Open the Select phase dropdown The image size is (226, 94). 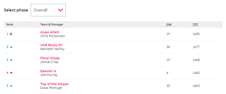click(x=48, y=10)
